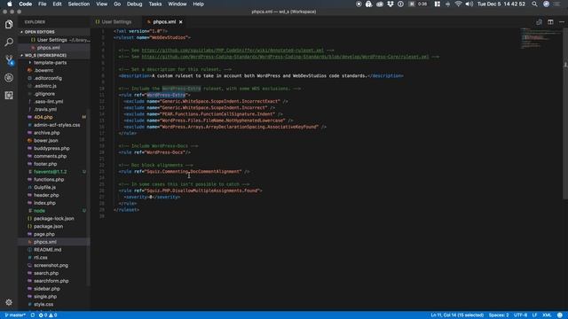
Task: Click the screen recording icon in menu bar
Action: tap(359, 4)
